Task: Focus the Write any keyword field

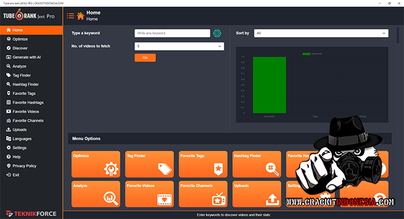Action: [x=172, y=33]
